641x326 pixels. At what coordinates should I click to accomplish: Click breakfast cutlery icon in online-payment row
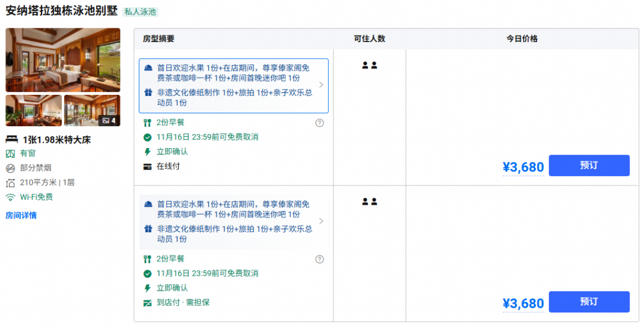[x=148, y=123]
